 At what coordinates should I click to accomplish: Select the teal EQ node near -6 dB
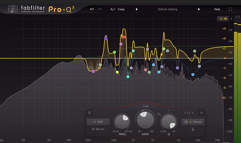[128, 77]
